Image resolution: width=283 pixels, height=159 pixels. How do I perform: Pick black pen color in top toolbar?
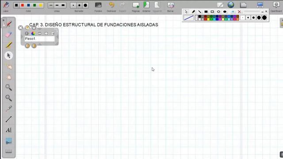(x=16, y=5)
